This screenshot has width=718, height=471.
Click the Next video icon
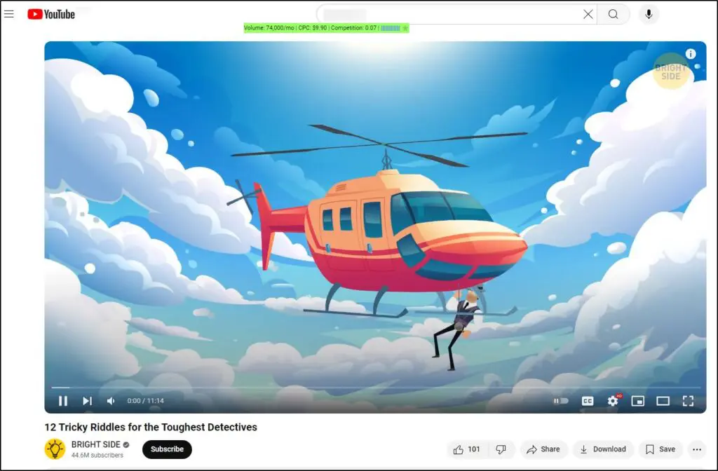pyautogui.click(x=87, y=400)
